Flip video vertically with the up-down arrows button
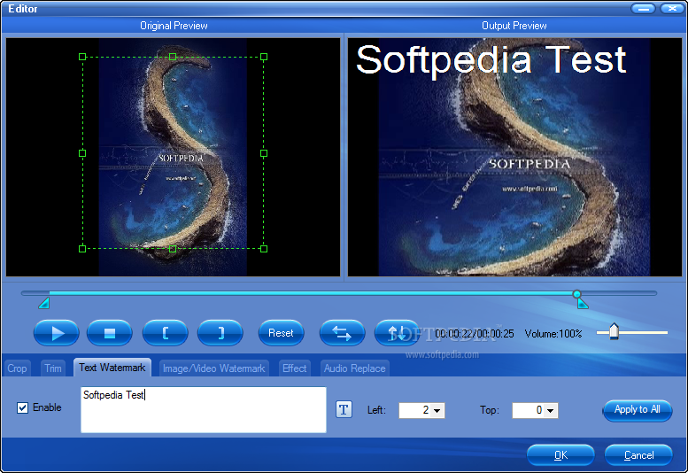 [397, 333]
